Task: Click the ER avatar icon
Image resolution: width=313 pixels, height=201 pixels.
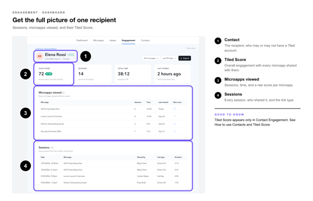Action: coord(40,56)
